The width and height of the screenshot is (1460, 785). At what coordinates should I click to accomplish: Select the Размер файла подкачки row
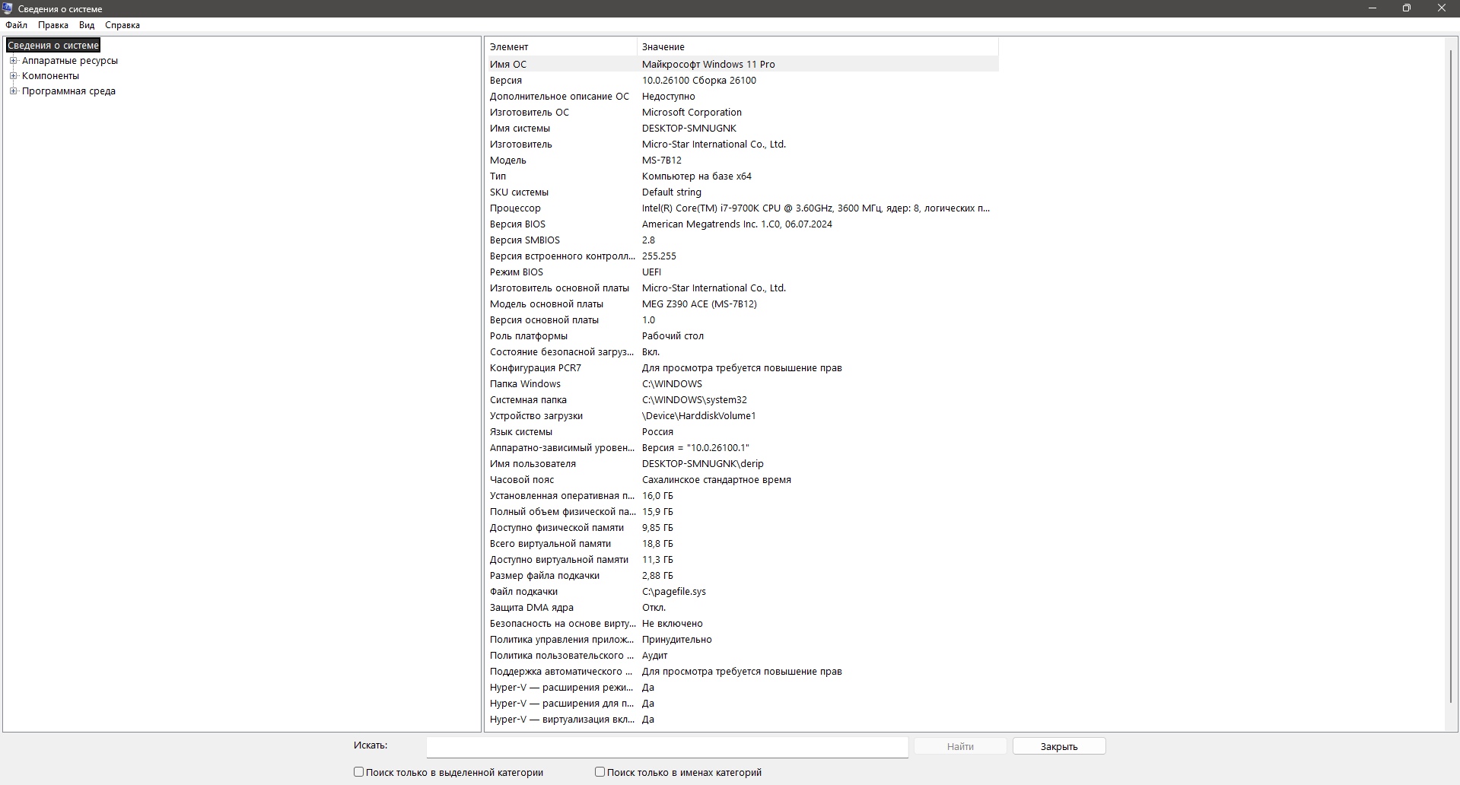pos(742,576)
